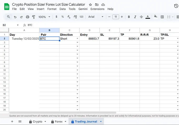Select the cell with SL 89197.3
Image resolution: width=179 pixels, height=125 pixels.
pos(110,39)
